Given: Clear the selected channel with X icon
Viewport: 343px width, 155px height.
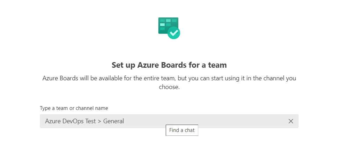Looking at the screenshot, I should point(291,121).
